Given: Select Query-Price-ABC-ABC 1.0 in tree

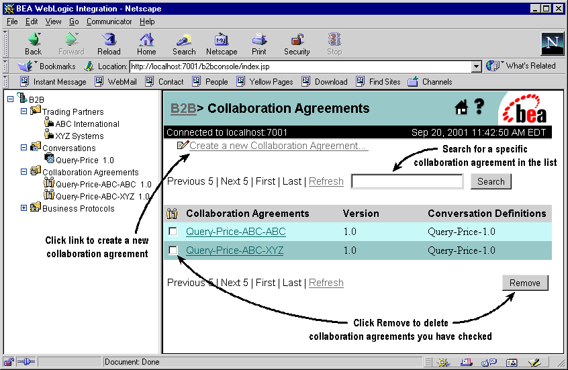Looking at the screenshot, I should [x=103, y=185].
